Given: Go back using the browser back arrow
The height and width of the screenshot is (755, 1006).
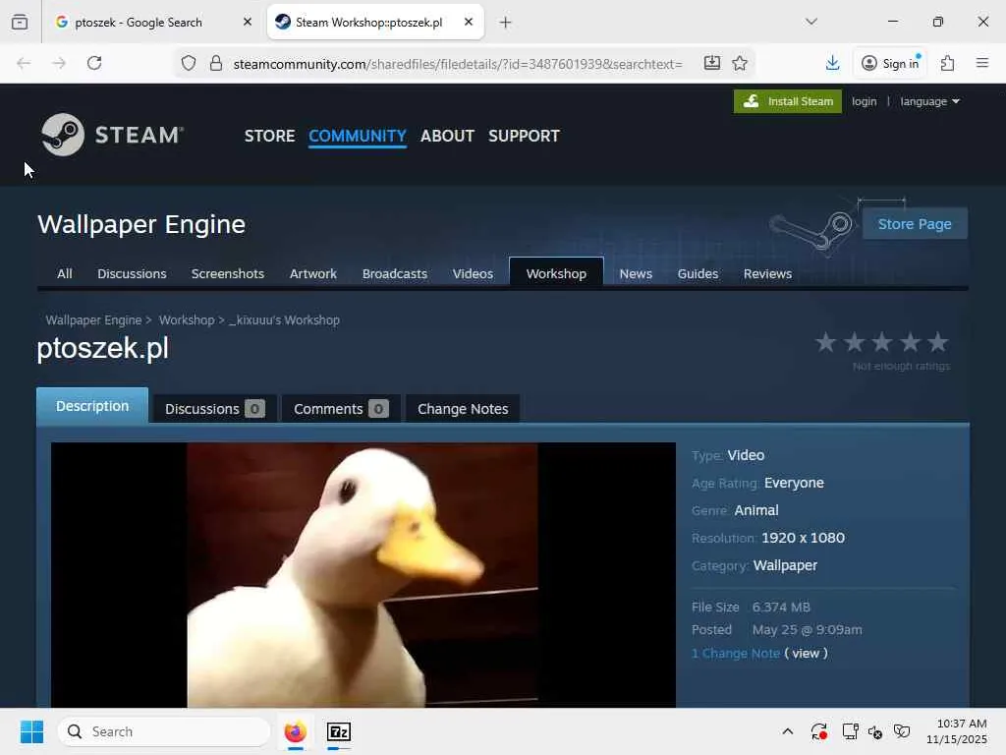Looking at the screenshot, I should pyautogui.click(x=24, y=63).
